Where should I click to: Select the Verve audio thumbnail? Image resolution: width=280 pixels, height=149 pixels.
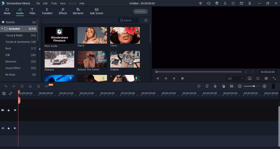tap(125, 35)
